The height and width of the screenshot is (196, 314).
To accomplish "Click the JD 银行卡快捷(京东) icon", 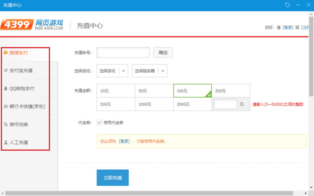I will [6, 107].
